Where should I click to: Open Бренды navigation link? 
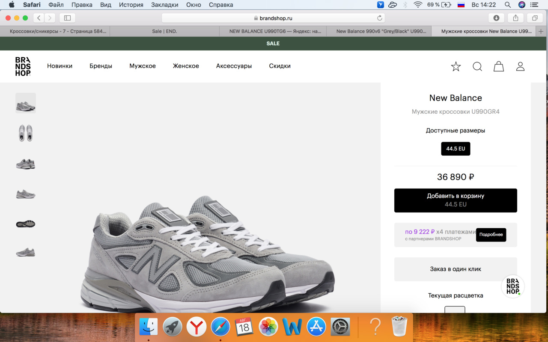pyautogui.click(x=101, y=66)
